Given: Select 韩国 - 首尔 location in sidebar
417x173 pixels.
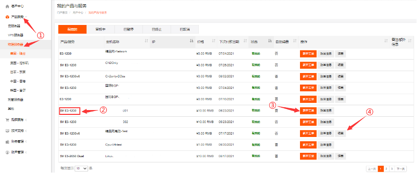Looking at the screenshot, I should (18, 90).
